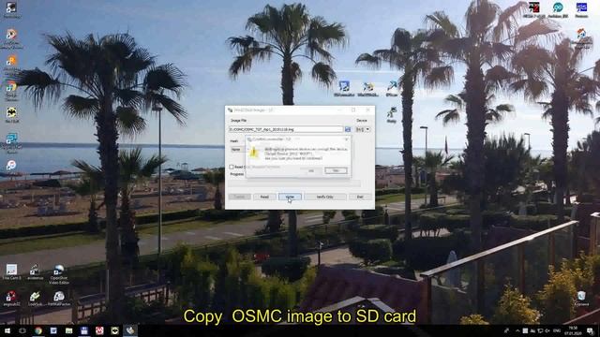Viewport: 600px width, 337px height.
Task: Click the bat logo icon on the taskbar
Action: (114, 330)
